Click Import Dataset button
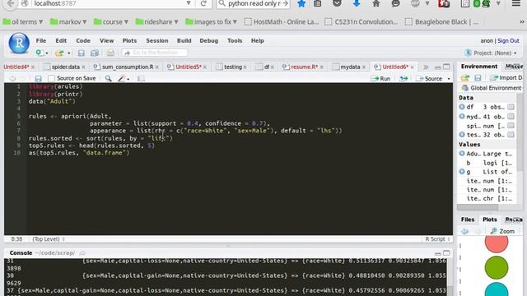 pyautogui.click(x=506, y=78)
